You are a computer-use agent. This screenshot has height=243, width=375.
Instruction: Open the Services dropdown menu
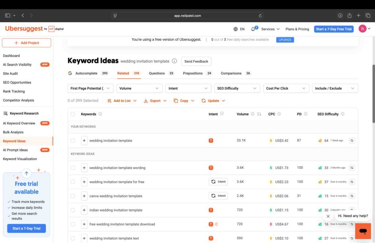(270, 29)
